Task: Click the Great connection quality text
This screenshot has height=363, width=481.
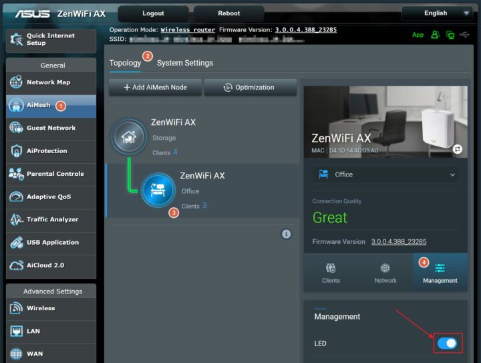Action: (x=330, y=217)
